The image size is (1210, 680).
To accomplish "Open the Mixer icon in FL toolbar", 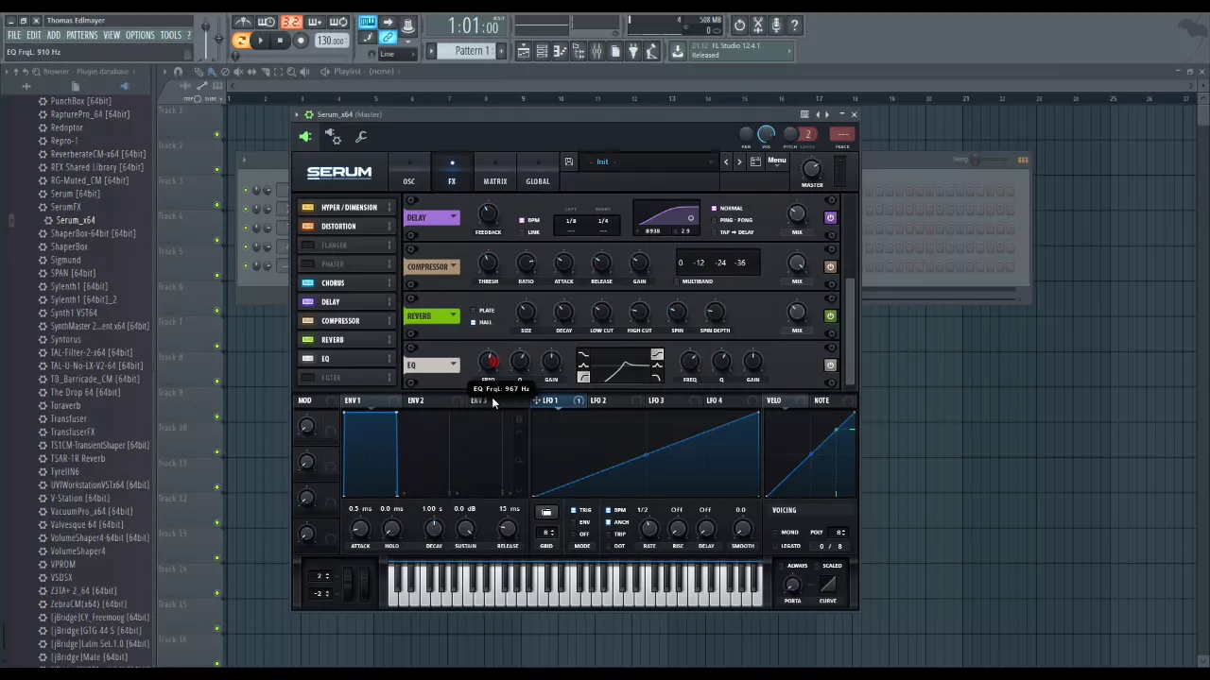I will [596, 51].
